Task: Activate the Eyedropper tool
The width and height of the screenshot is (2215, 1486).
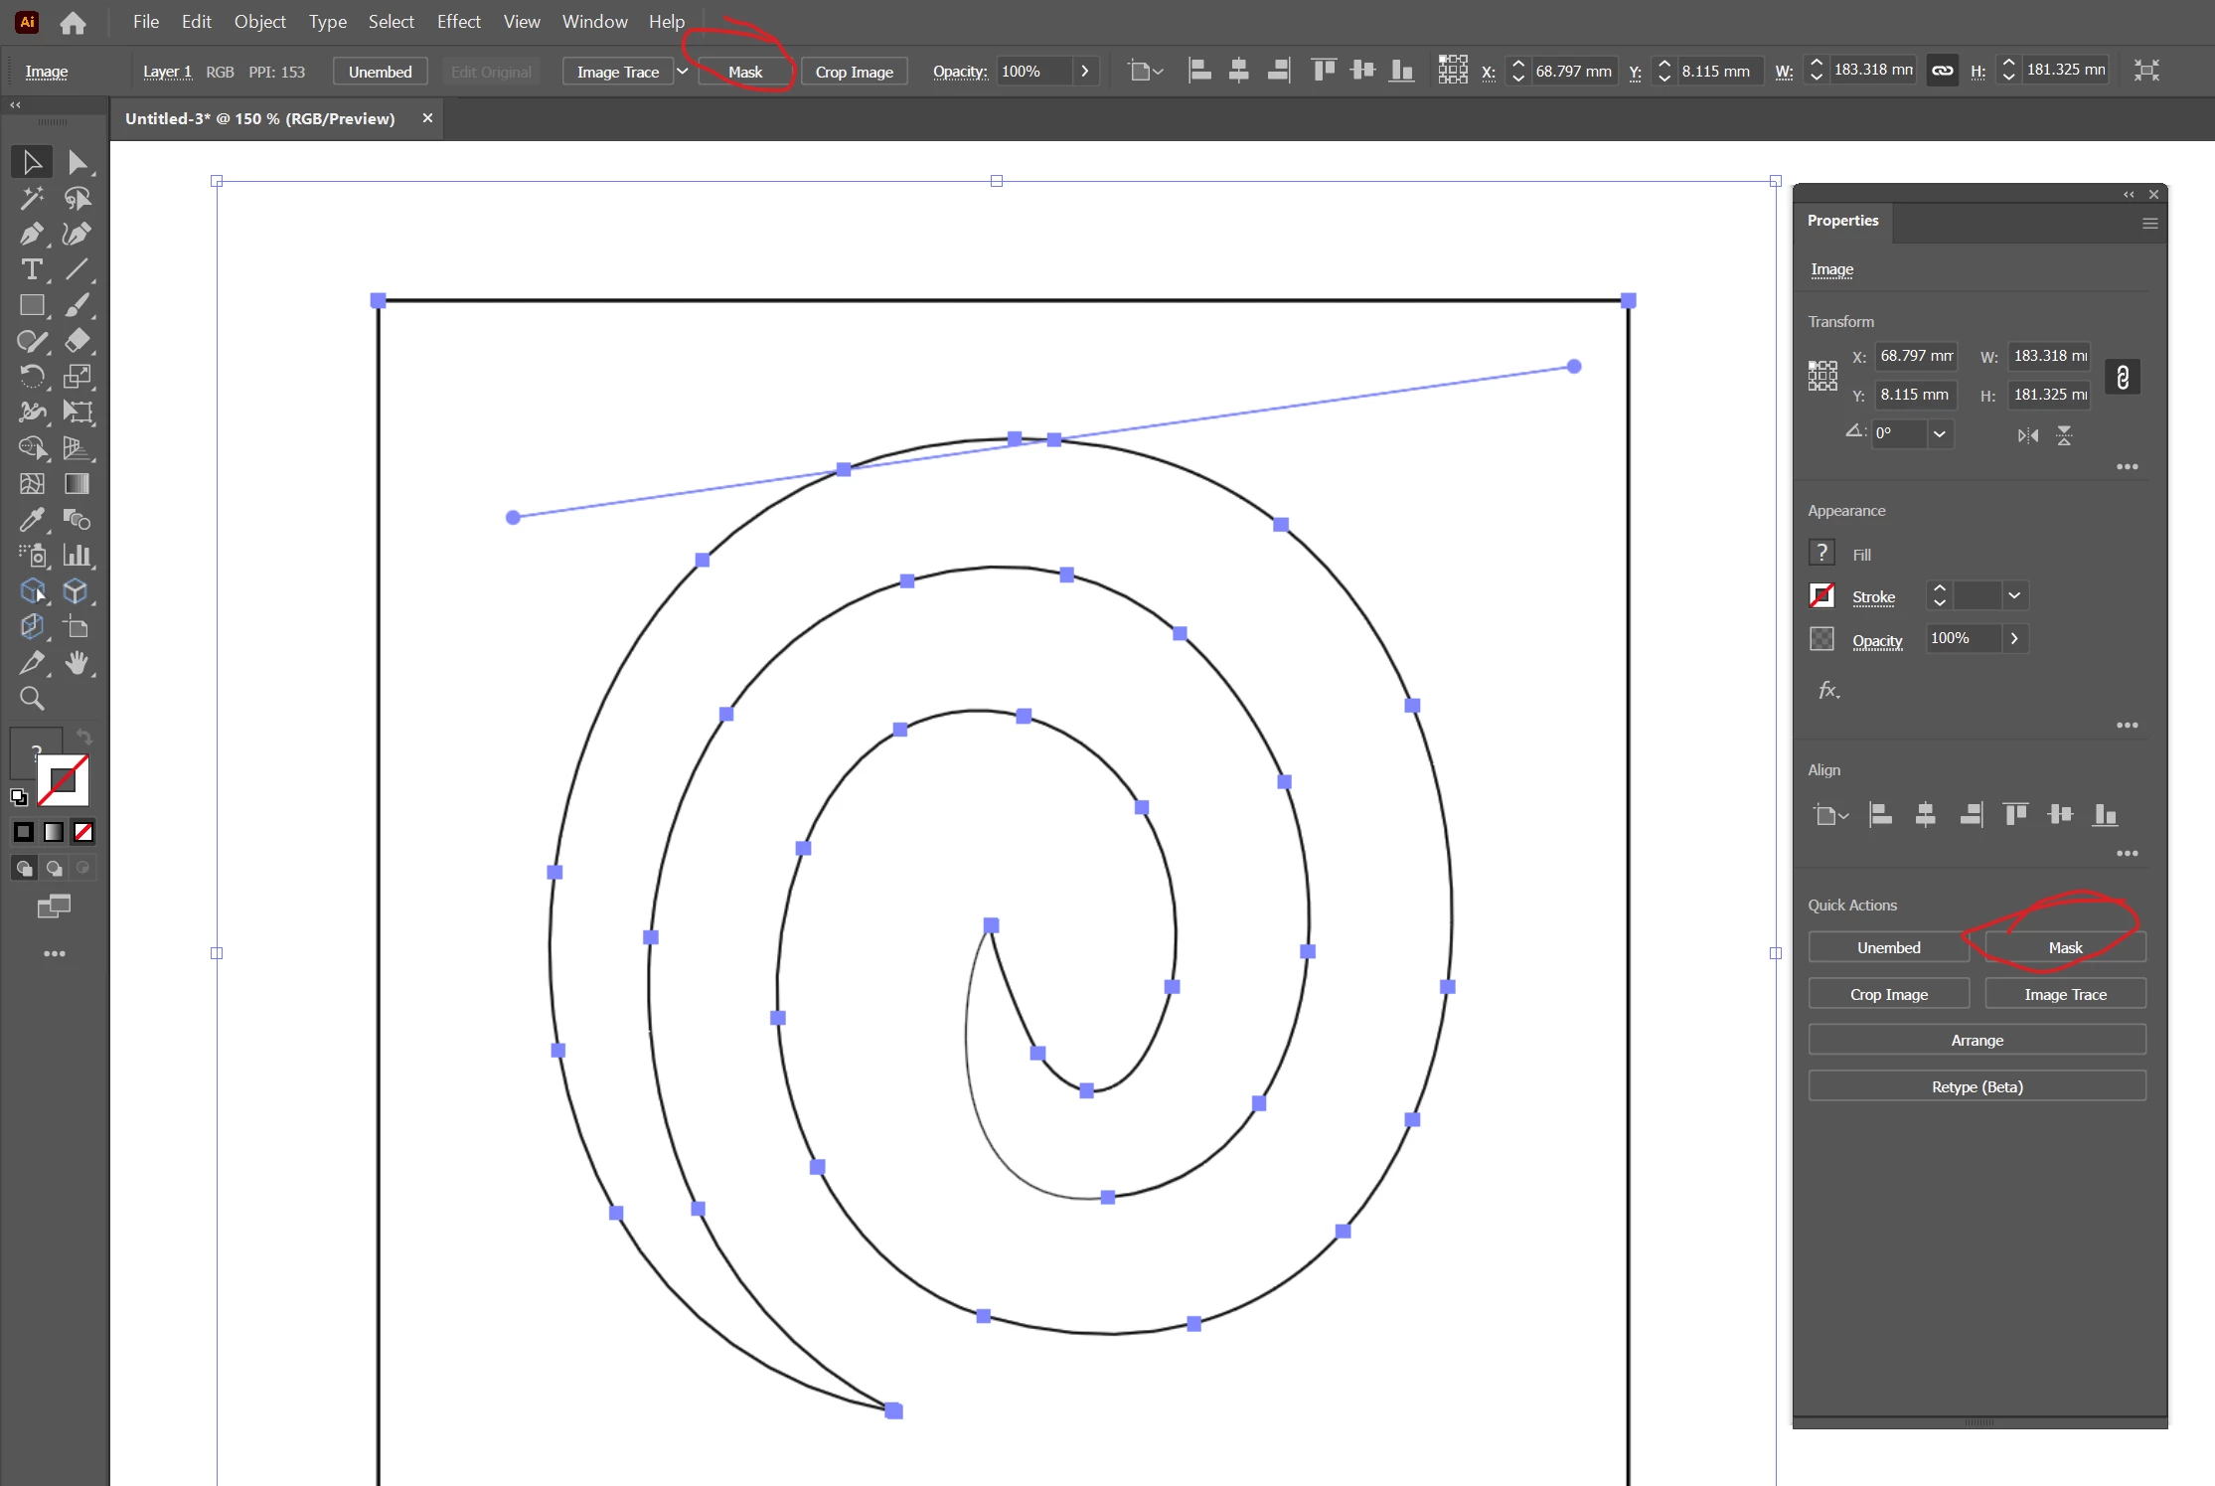Action: 31,520
